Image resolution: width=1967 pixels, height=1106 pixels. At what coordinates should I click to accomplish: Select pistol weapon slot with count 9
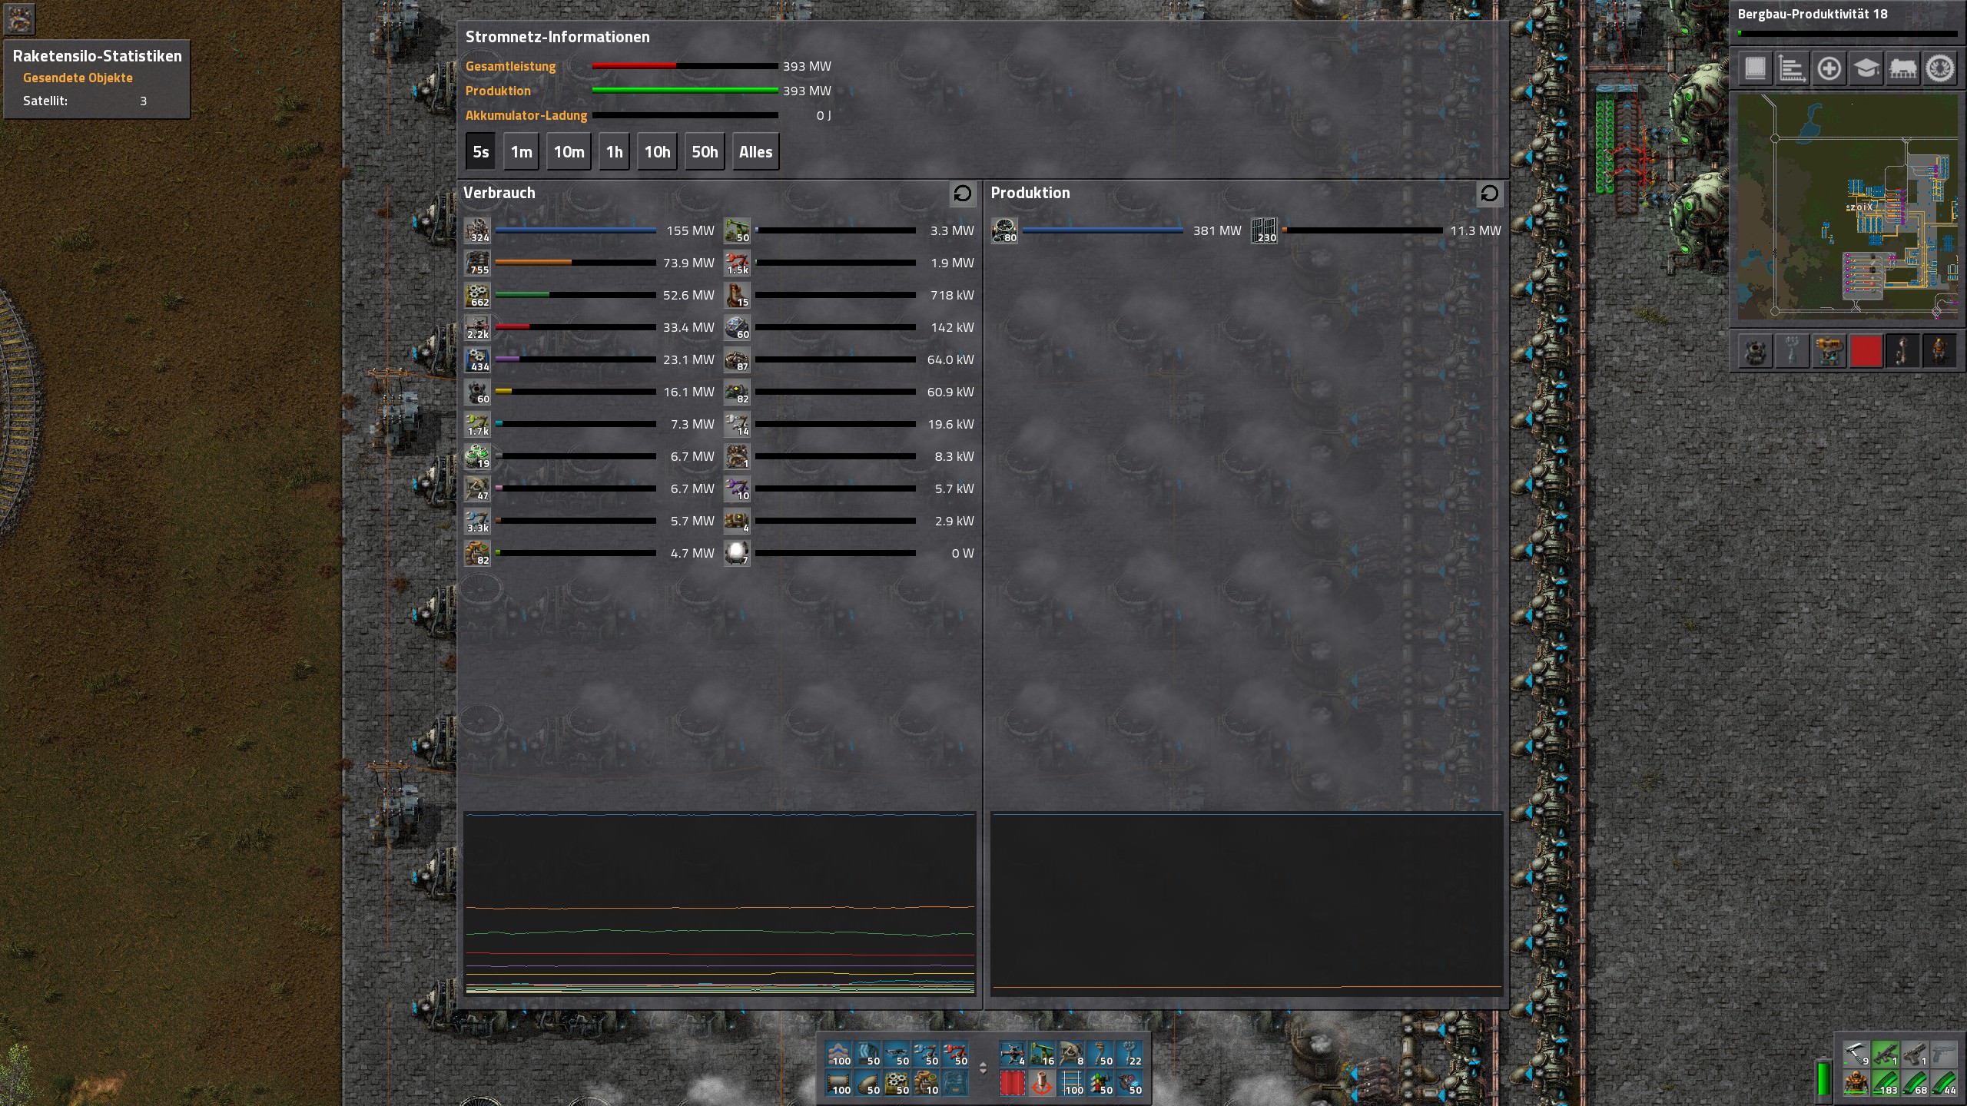coord(1856,1053)
